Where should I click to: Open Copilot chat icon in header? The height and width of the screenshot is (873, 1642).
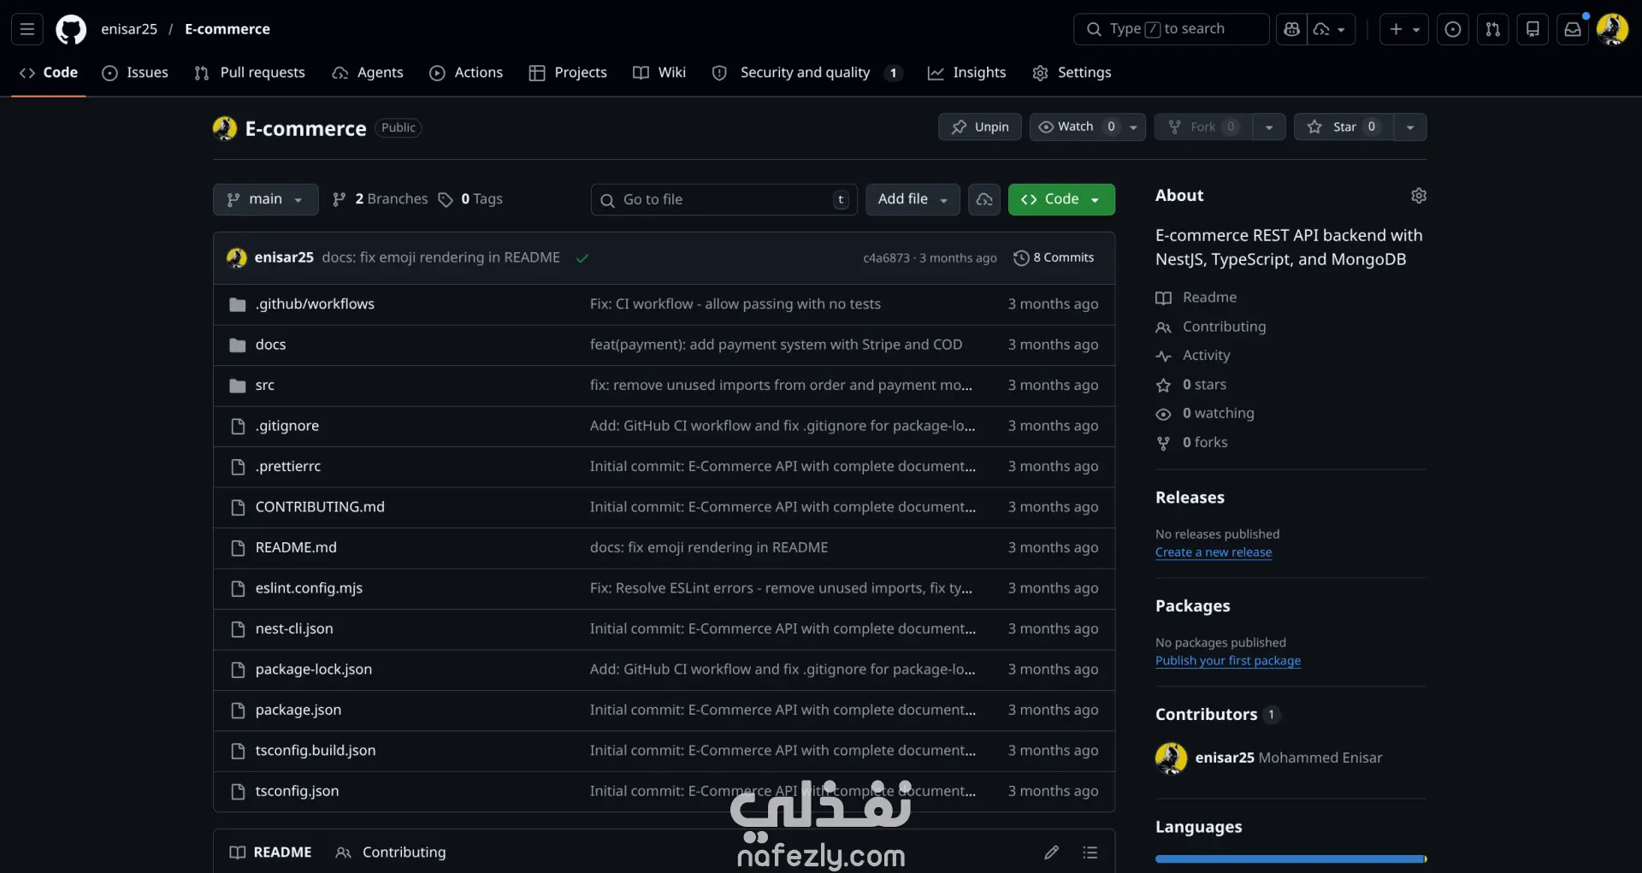point(1291,29)
